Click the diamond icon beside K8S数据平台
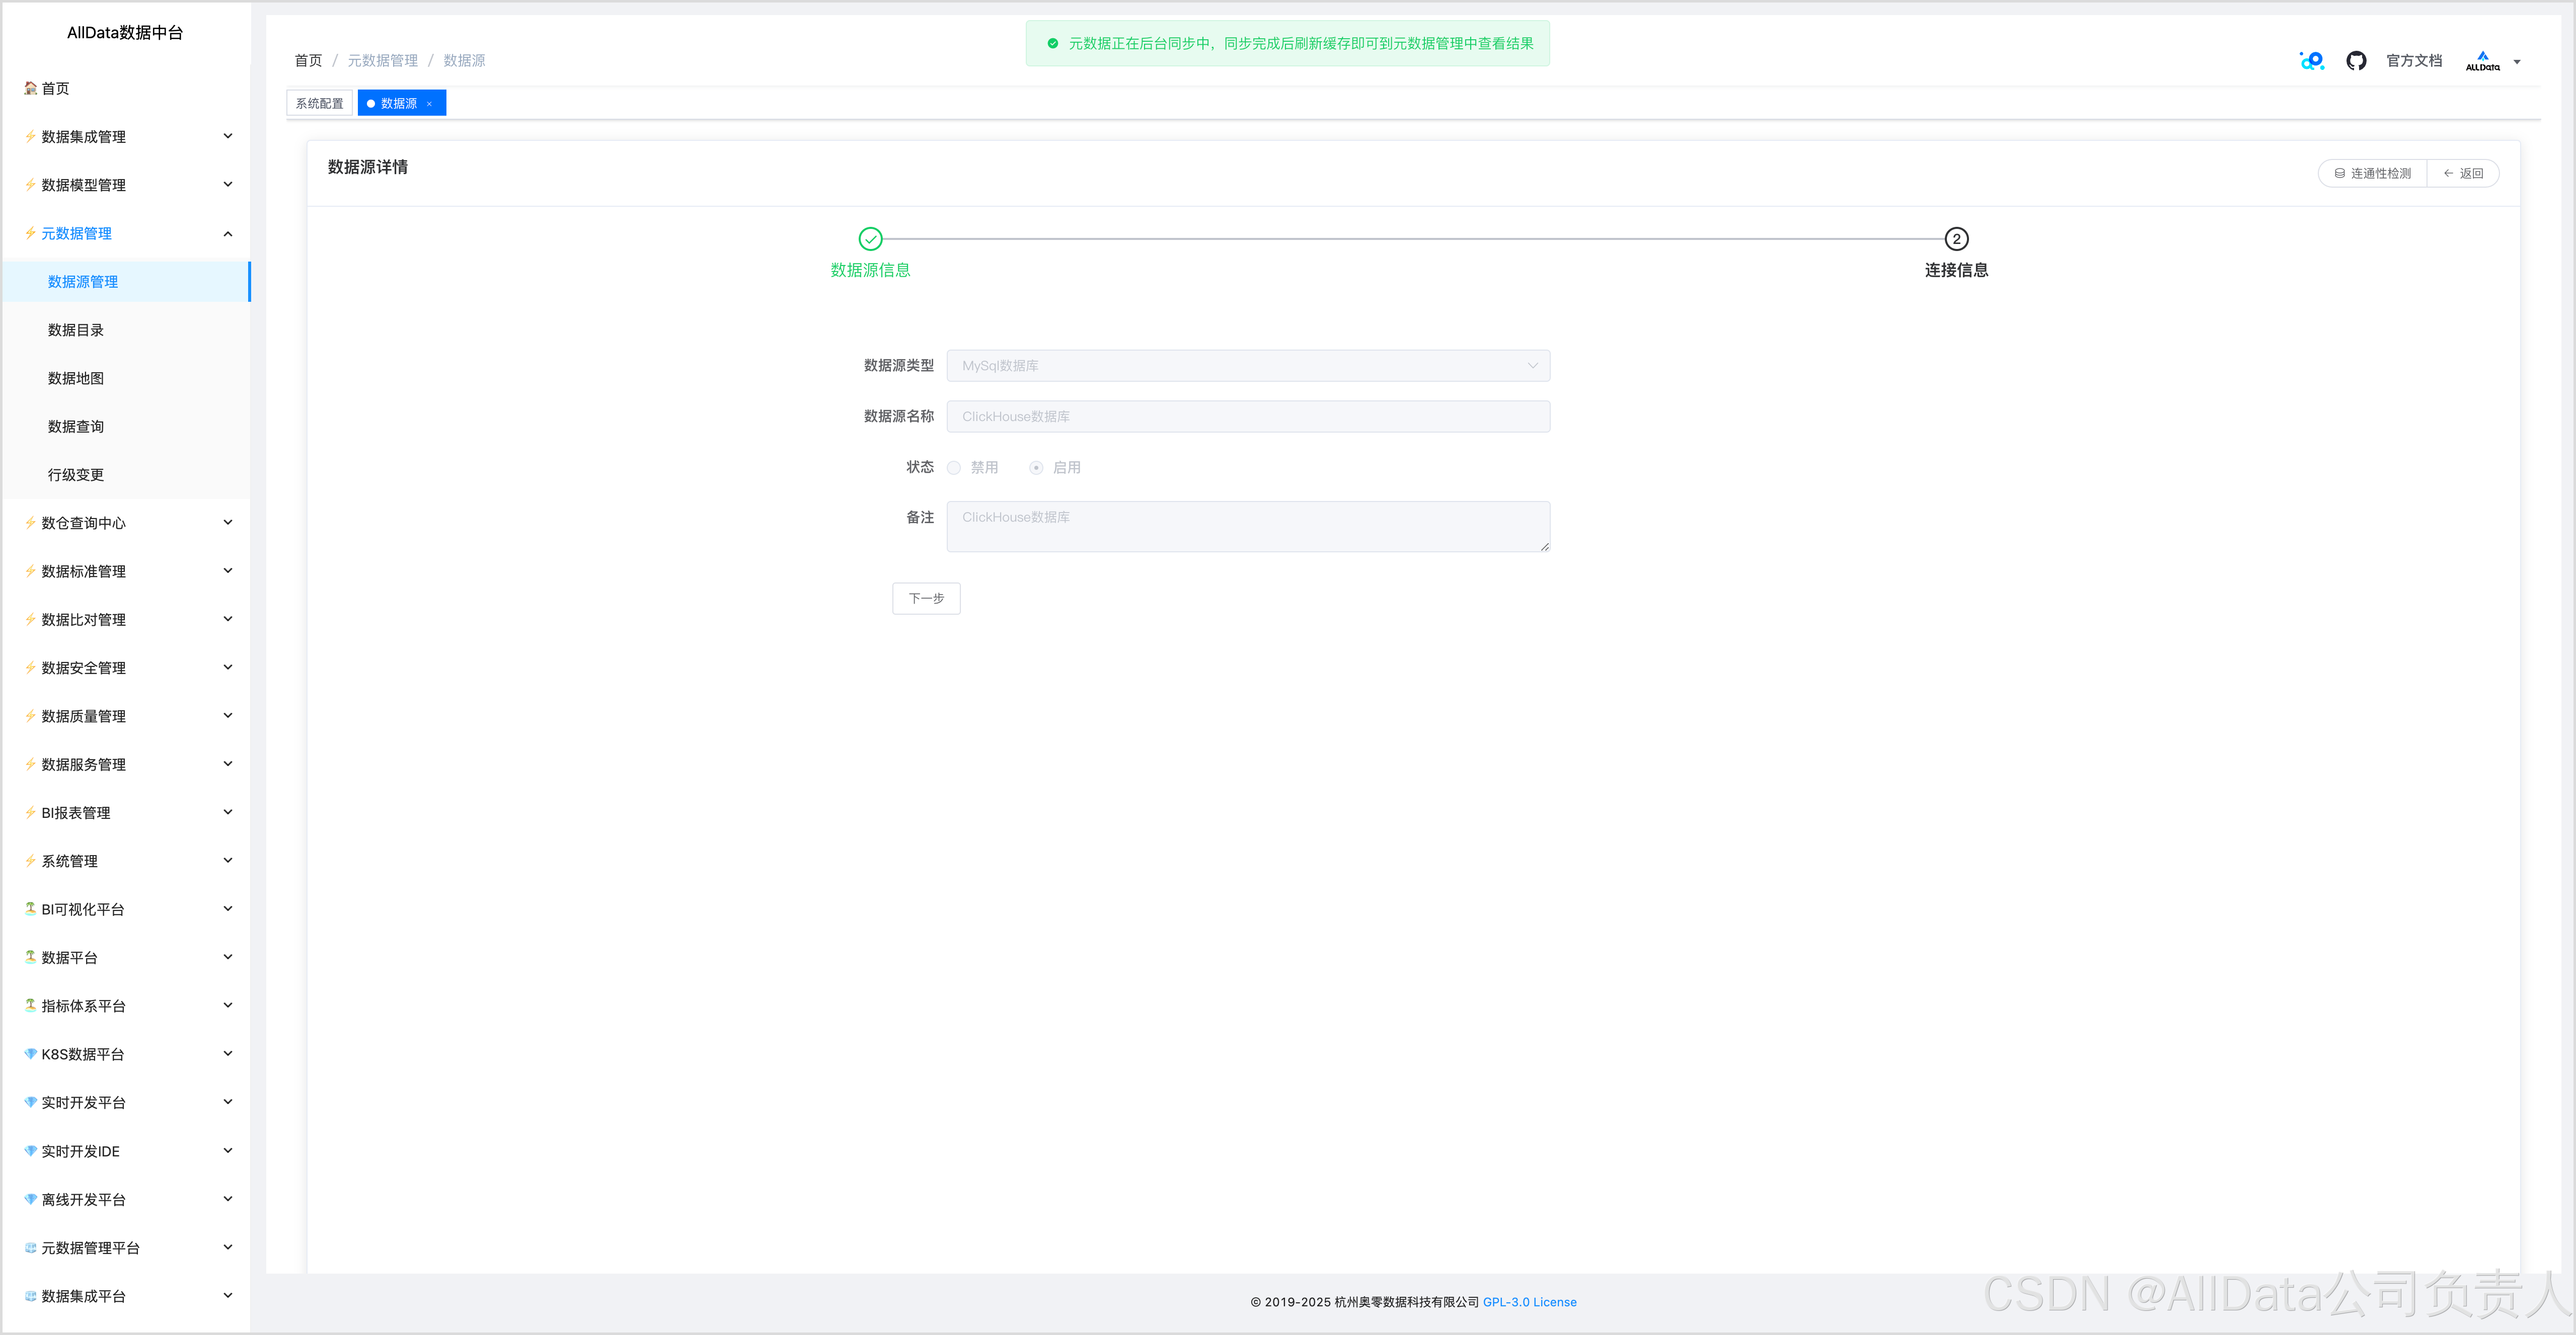2576x1335 pixels. [x=30, y=1053]
